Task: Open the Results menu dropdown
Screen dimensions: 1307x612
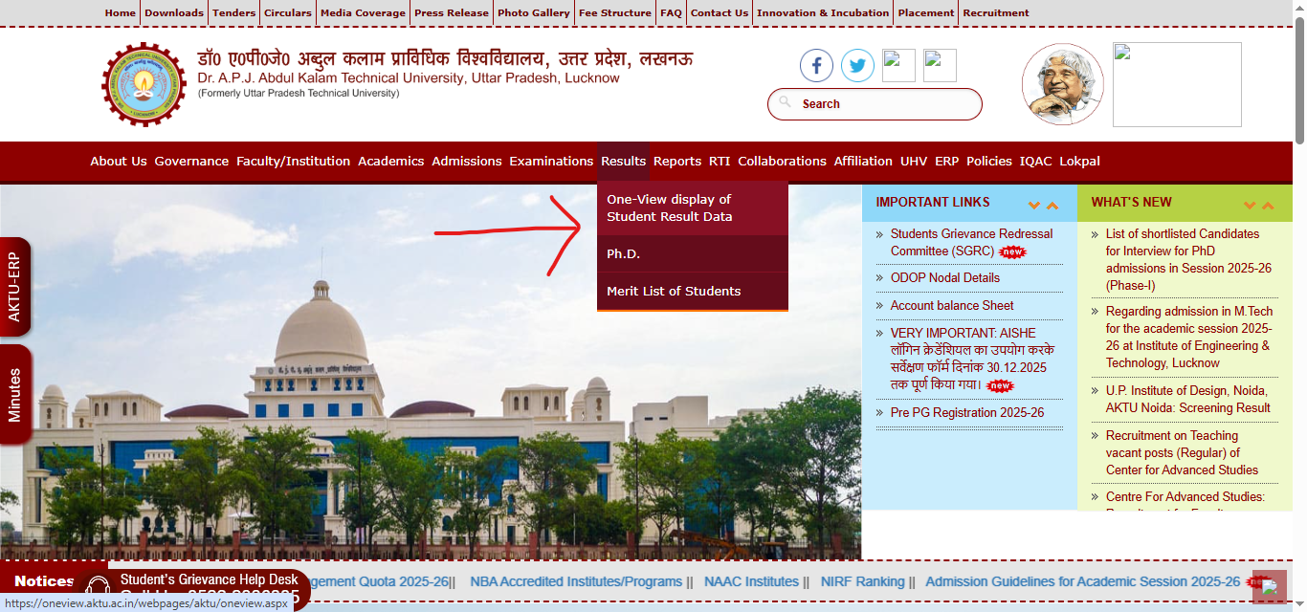Action: click(623, 161)
